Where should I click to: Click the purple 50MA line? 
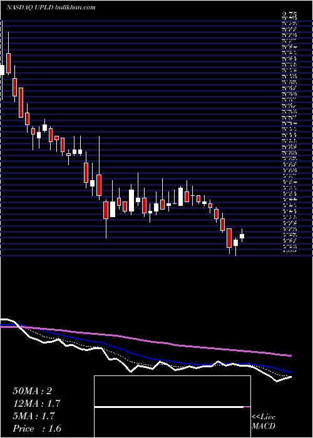click(145, 340)
